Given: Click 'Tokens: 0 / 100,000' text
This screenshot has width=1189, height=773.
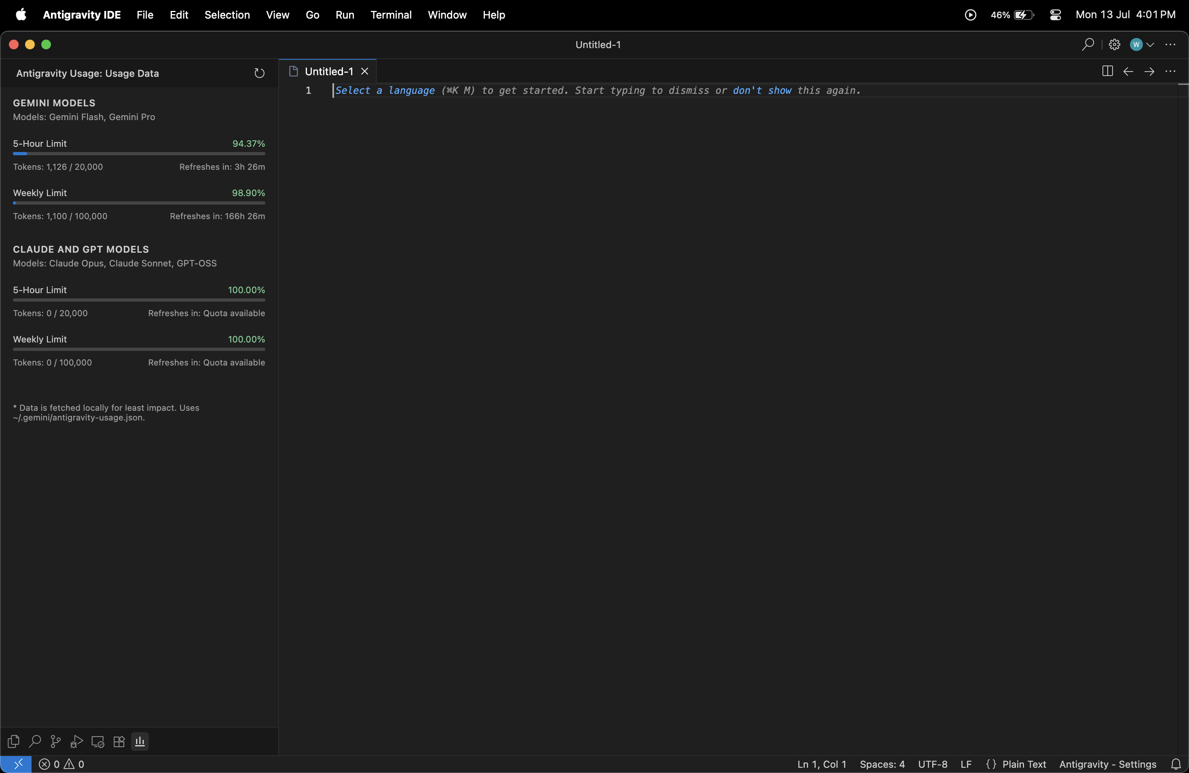Looking at the screenshot, I should click(53, 363).
